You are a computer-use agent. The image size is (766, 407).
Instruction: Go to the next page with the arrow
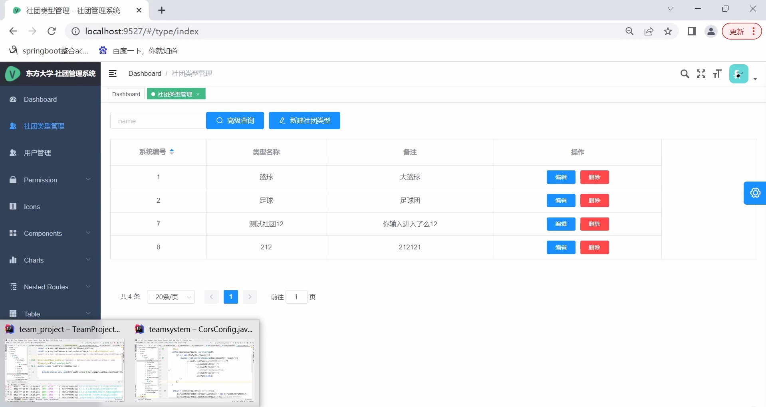[250, 297]
